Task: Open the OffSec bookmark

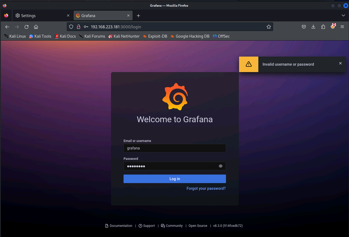Action: coord(221,36)
